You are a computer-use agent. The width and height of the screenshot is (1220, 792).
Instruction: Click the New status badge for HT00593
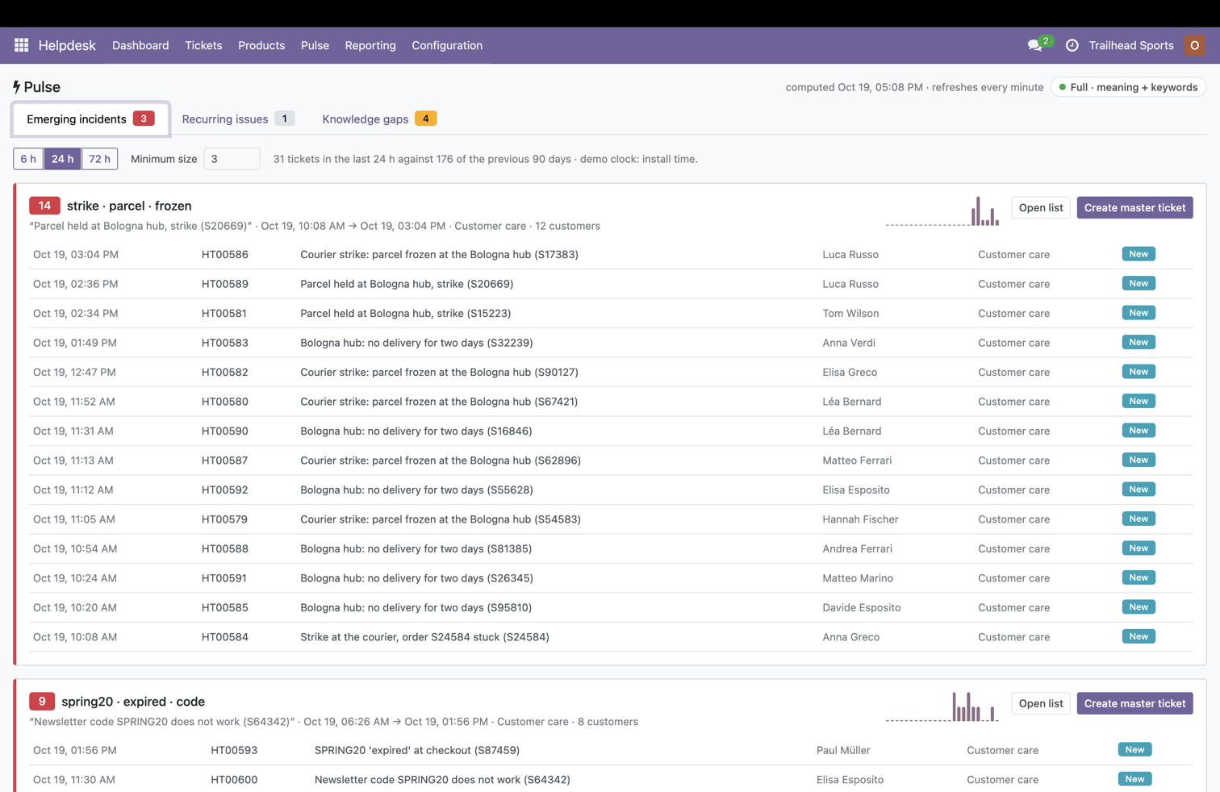1134,749
